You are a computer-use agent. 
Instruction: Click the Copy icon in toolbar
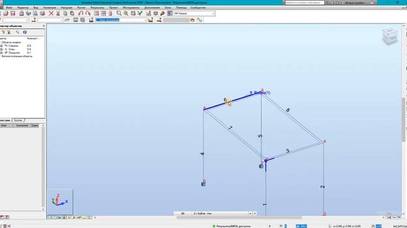(x=65, y=13)
